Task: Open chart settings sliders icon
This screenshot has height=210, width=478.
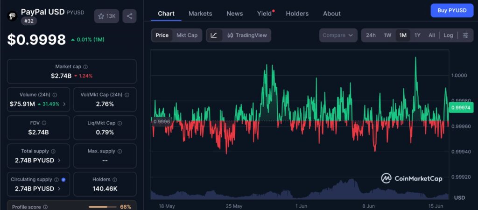Action: click(465, 35)
